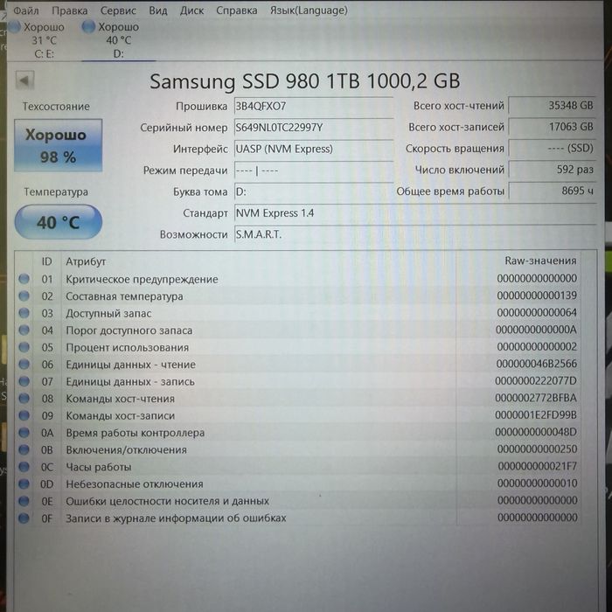
Task: Click the Стандарт field NVM Express 1.4
Action: pyautogui.click(x=415, y=213)
